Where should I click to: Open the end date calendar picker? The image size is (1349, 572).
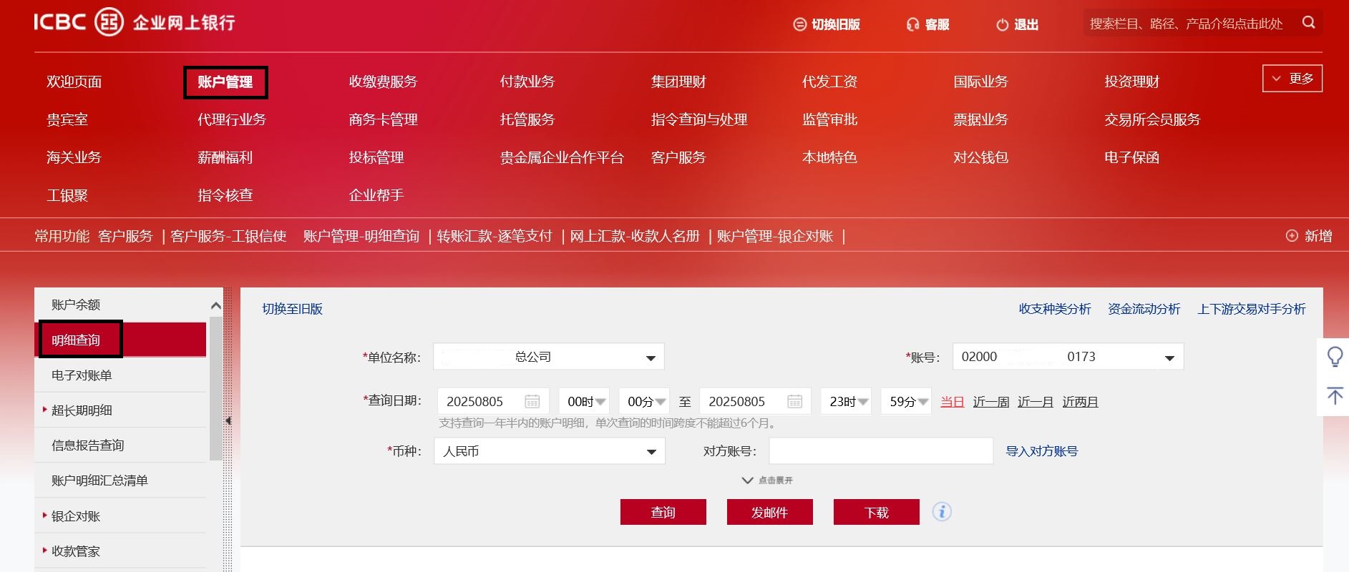[794, 401]
